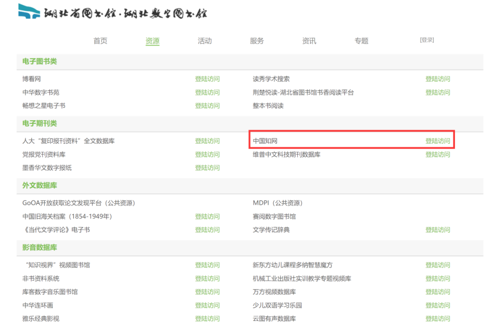Click 登陆访问 for 新东方幼儿课程多纳智慧魔方
The image size is (489, 324).
(x=438, y=265)
